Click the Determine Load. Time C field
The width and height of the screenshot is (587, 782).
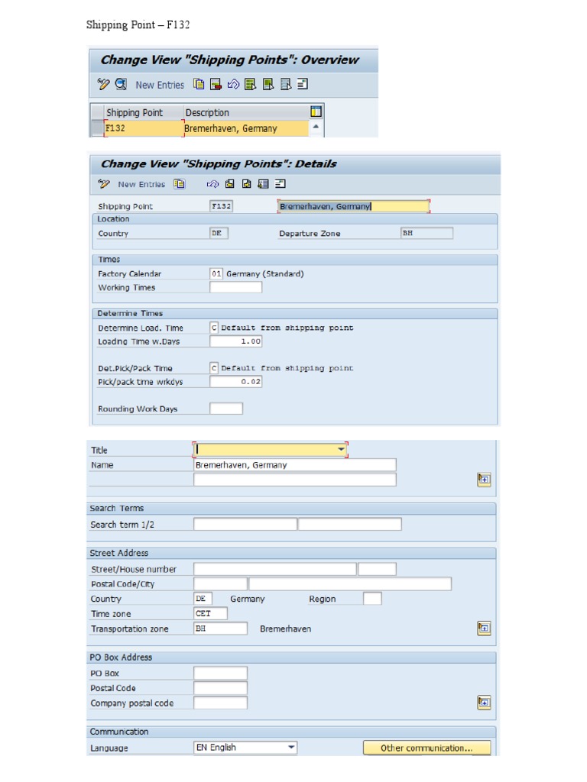[x=214, y=327]
